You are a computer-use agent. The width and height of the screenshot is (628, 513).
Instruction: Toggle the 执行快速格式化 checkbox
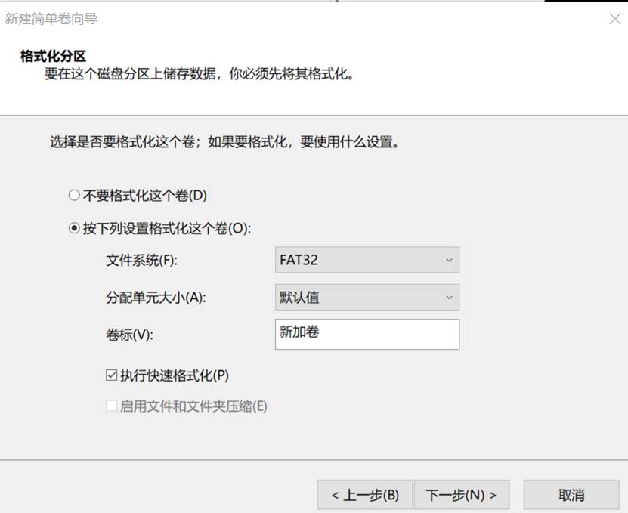pos(112,375)
